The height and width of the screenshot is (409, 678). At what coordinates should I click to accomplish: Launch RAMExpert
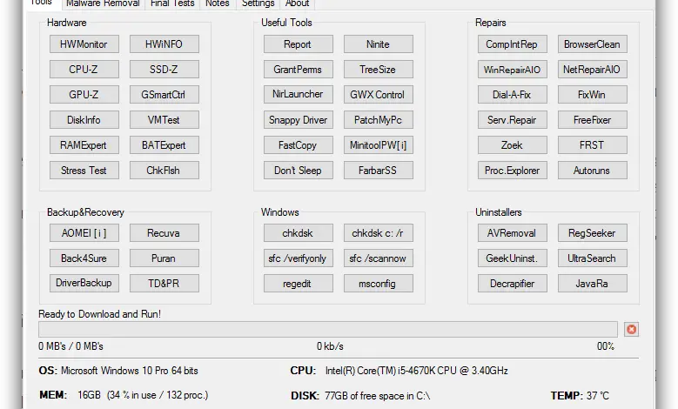pos(84,145)
